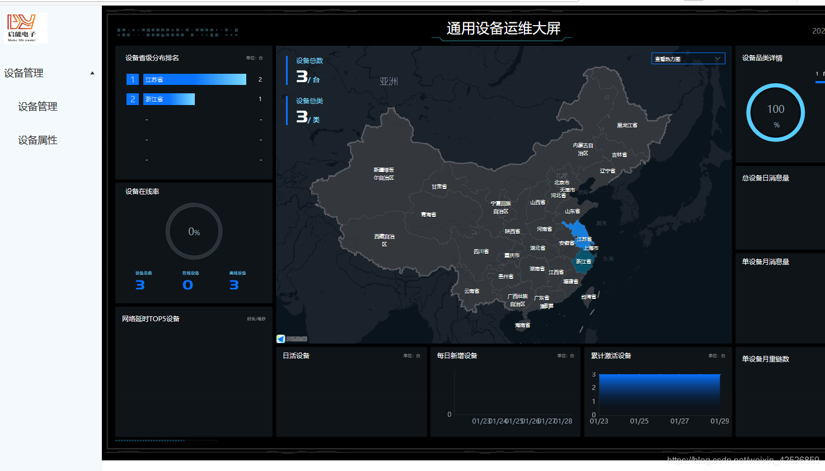
Task: Click the 设备在线率 panel title
Action: (142, 192)
